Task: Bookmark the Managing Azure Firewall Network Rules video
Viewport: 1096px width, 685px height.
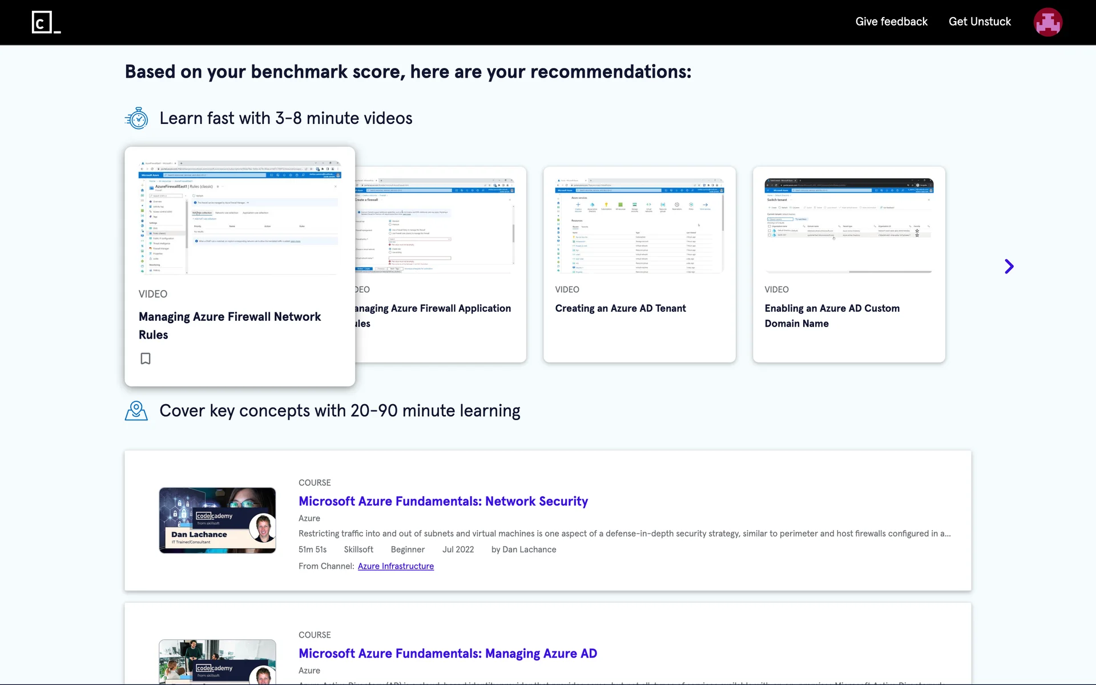Action: tap(146, 358)
